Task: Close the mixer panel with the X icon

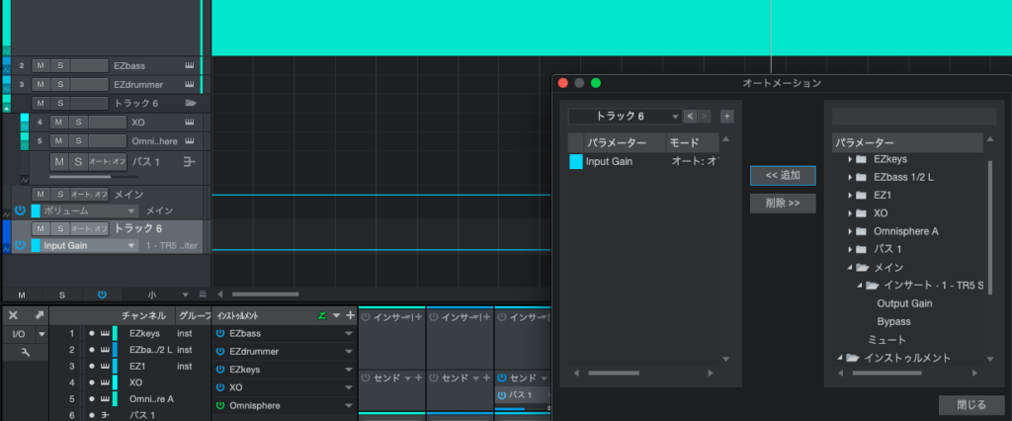Action: (x=14, y=315)
